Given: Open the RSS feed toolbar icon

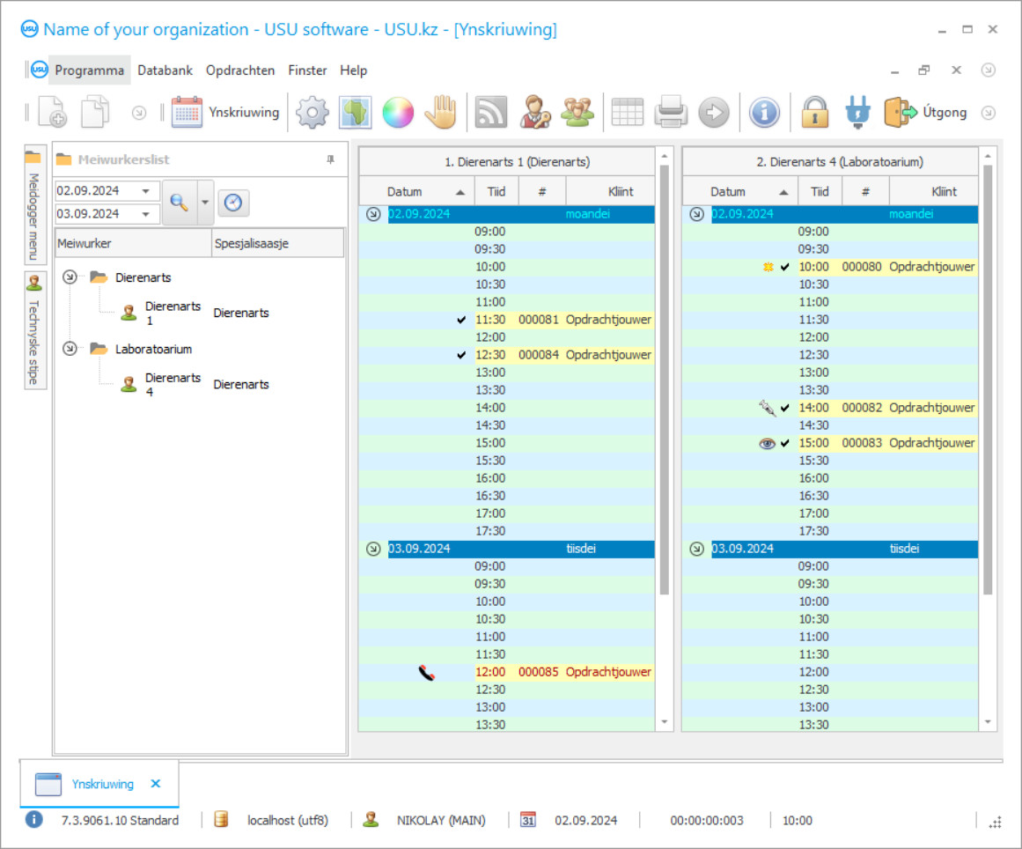Looking at the screenshot, I should tap(490, 113).
